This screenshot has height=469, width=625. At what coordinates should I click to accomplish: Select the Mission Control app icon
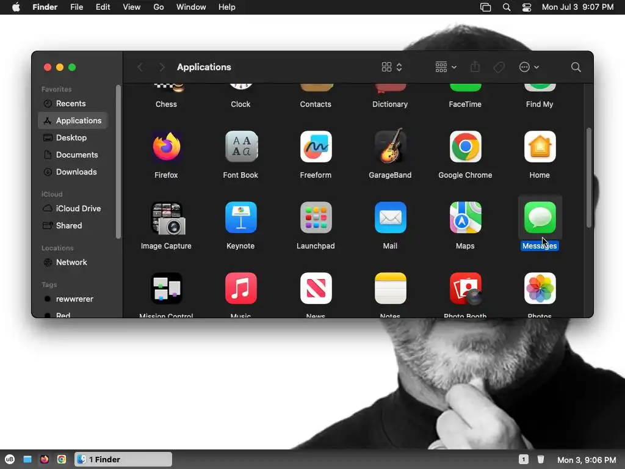167,288
